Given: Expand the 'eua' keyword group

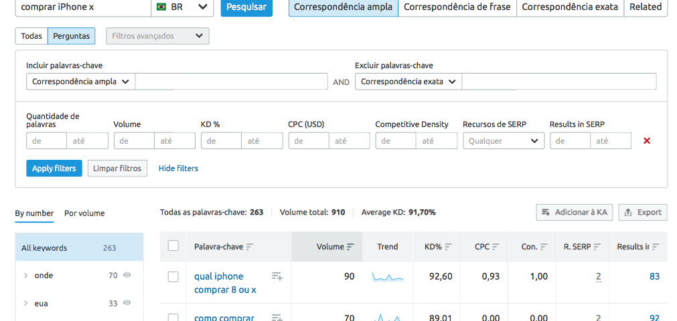Looking at the screenshot, I should click(26, 304).
